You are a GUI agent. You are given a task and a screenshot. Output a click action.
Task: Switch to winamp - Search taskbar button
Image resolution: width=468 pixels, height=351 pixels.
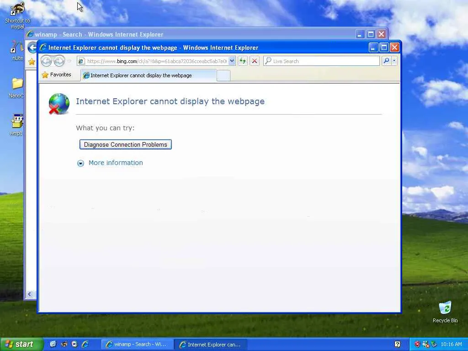137,345
